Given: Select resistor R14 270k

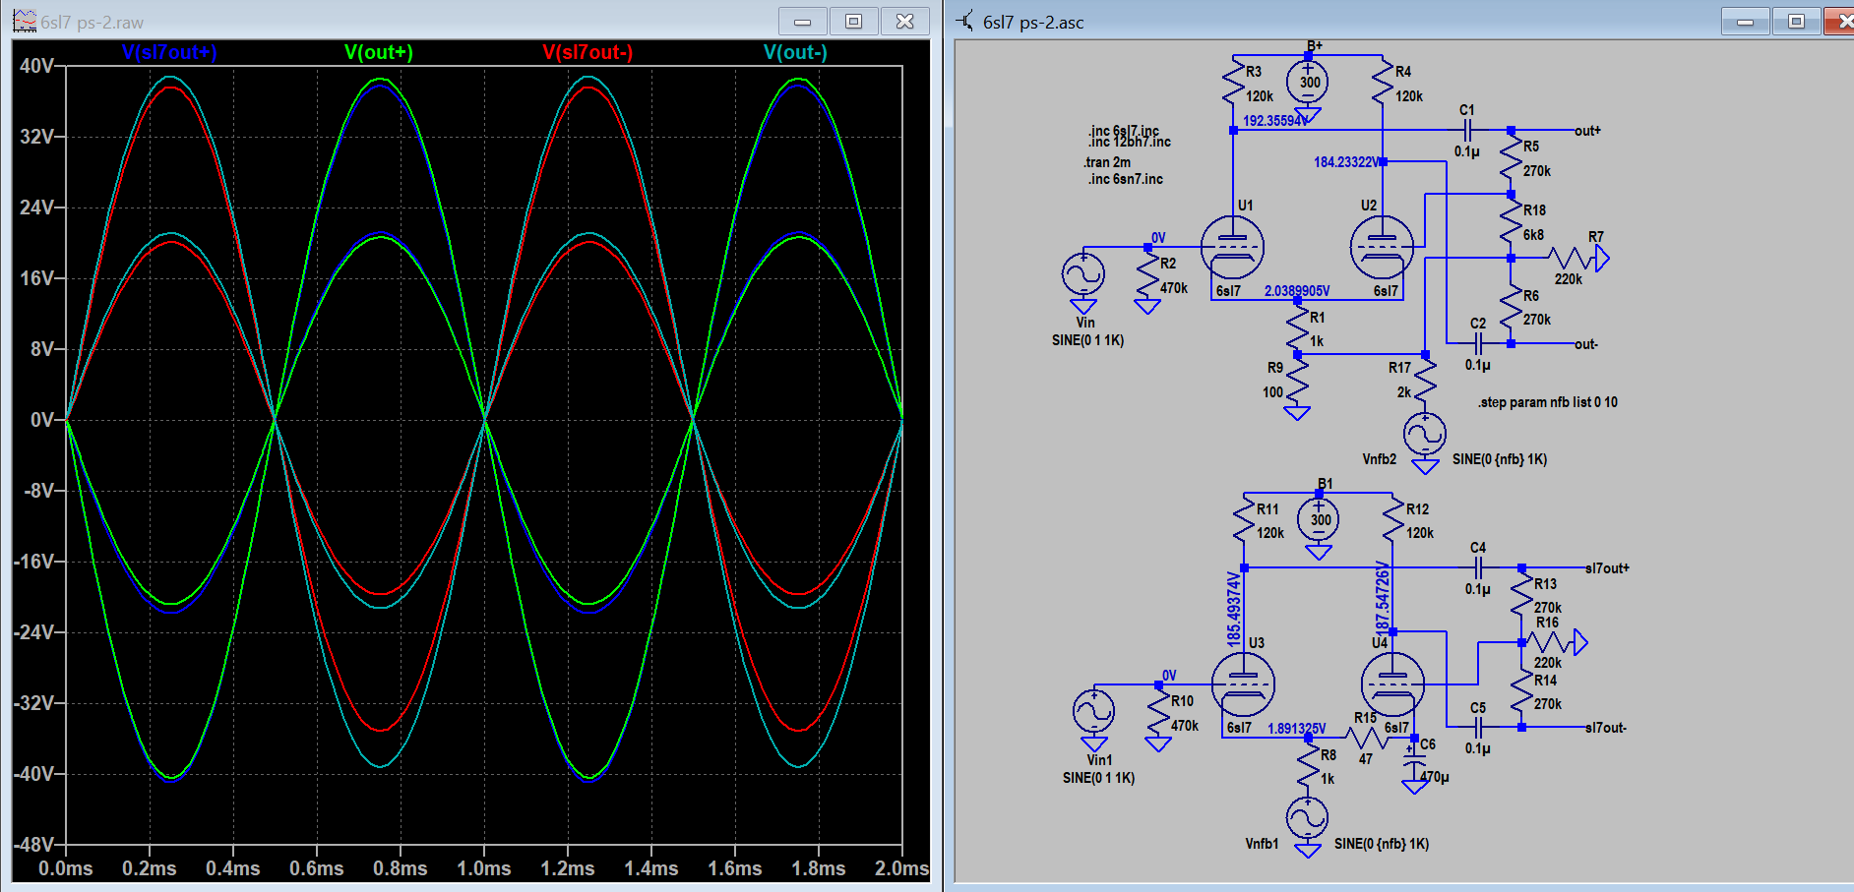Looking at the screenshot, I should [x=1521, y=690].
